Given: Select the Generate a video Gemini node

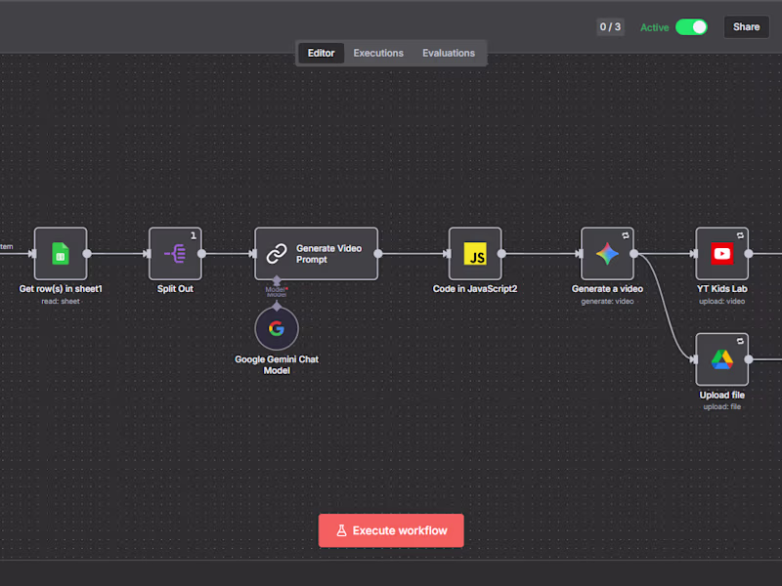Looking at the screenshot, I should 607,253.
